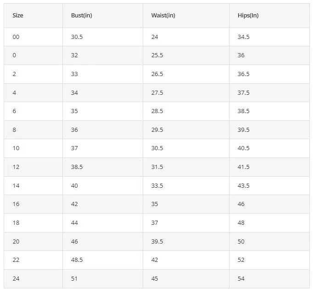Click the Waist(in) column header
313x293 pixels.
click(x=163, y=16)
